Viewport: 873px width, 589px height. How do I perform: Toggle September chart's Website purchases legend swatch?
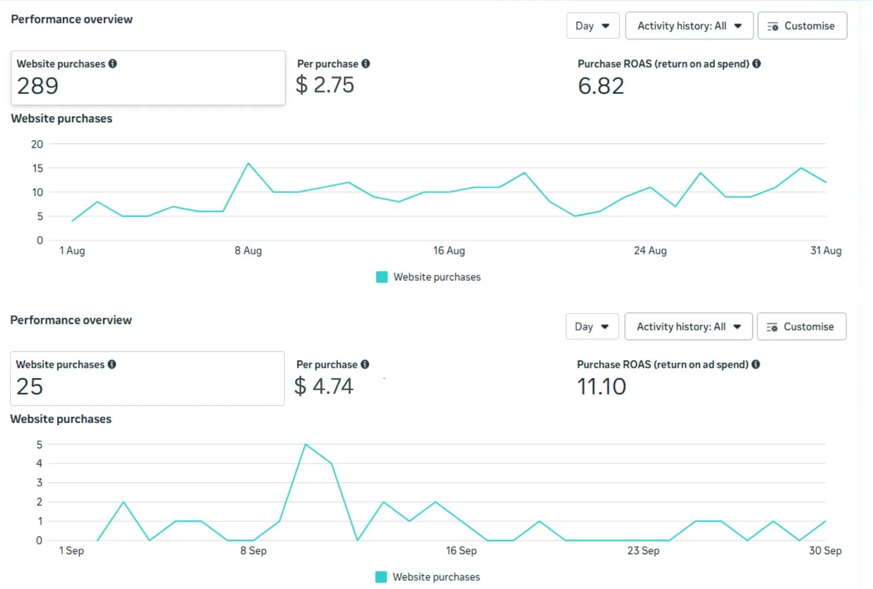pos(381,577)
